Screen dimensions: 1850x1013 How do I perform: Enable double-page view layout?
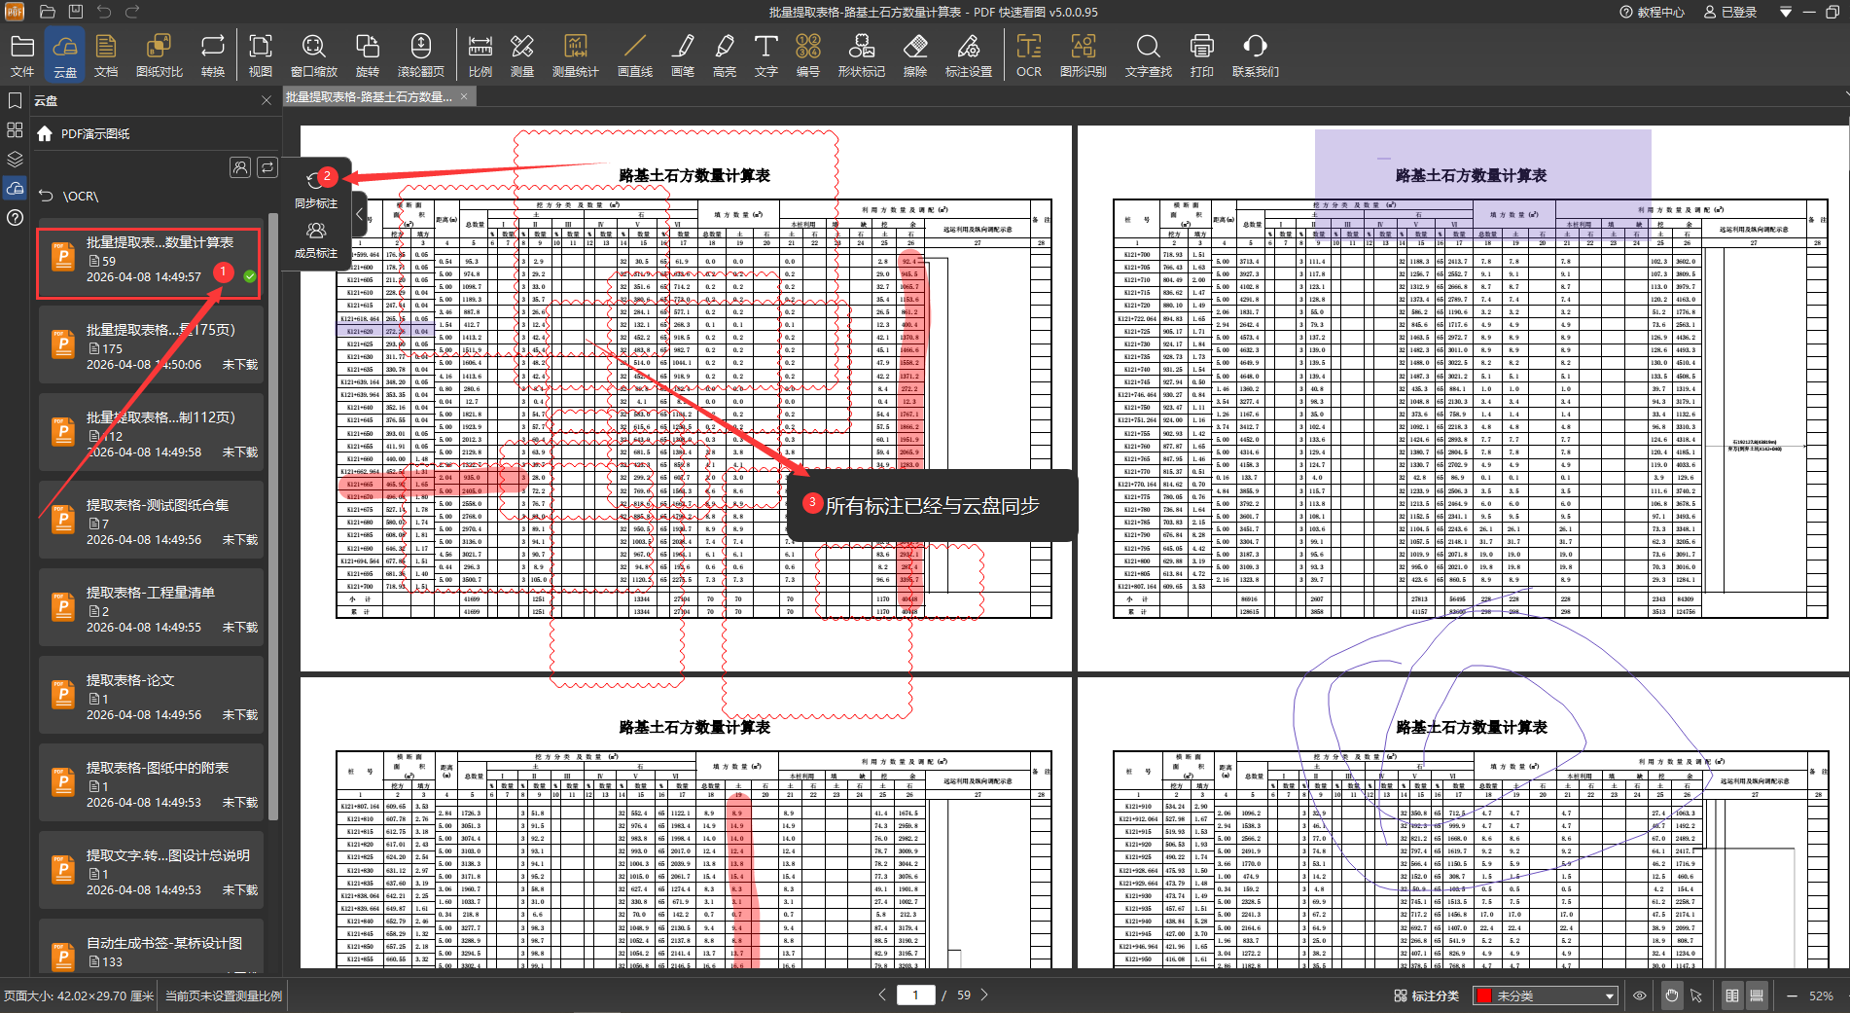(x=1732, y=995)
